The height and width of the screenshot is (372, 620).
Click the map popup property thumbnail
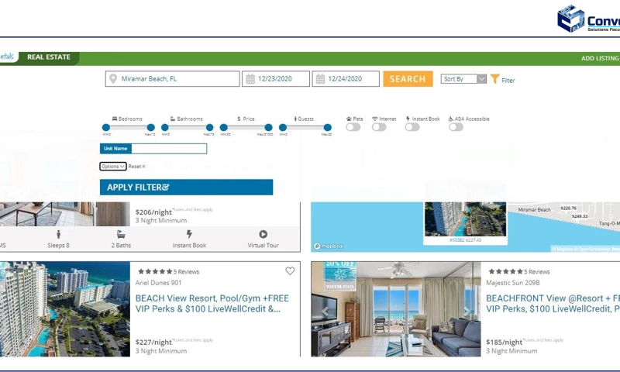465,219
